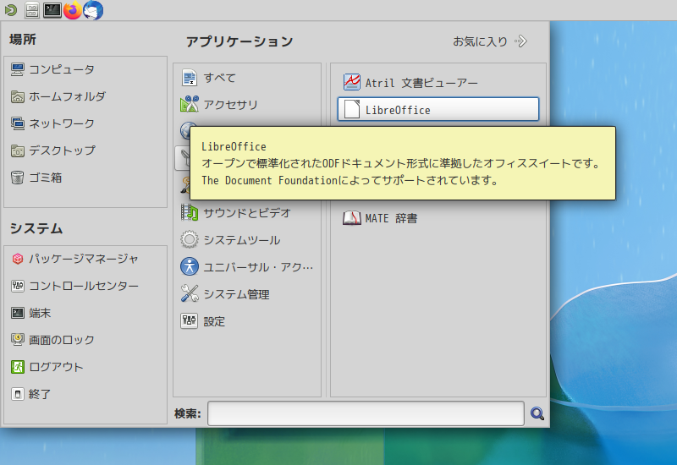Click the 画面のロック lock screen icon

17,340
